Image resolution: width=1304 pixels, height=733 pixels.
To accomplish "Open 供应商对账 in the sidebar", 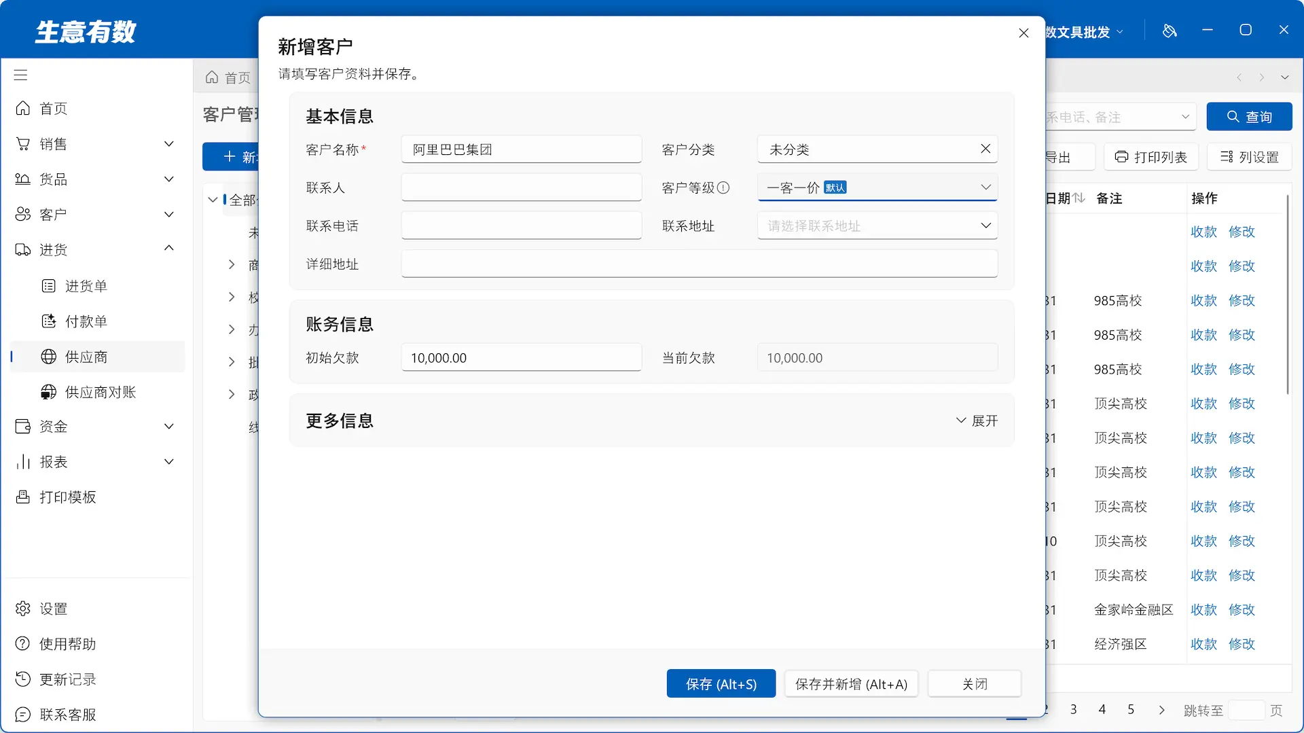I will pyautogui.click(x=100, y=392).
